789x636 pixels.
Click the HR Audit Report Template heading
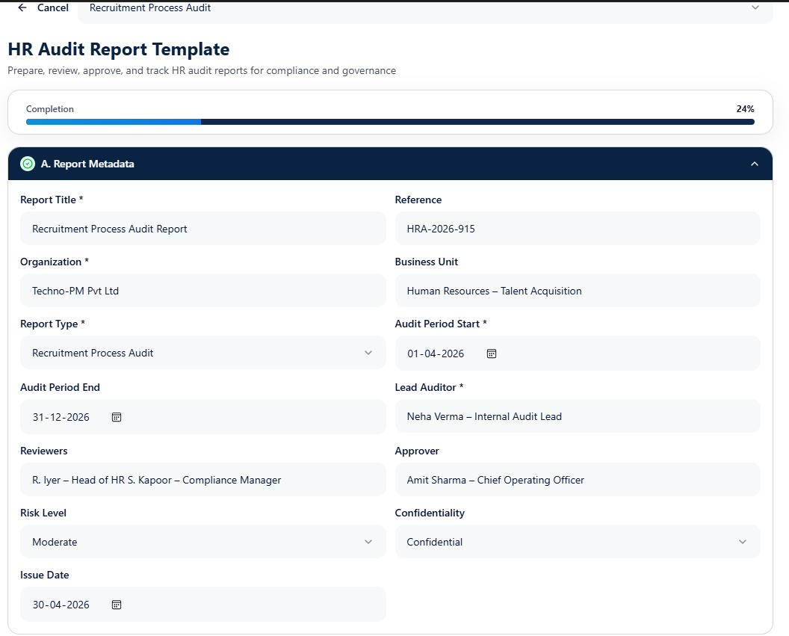point(119,49)
